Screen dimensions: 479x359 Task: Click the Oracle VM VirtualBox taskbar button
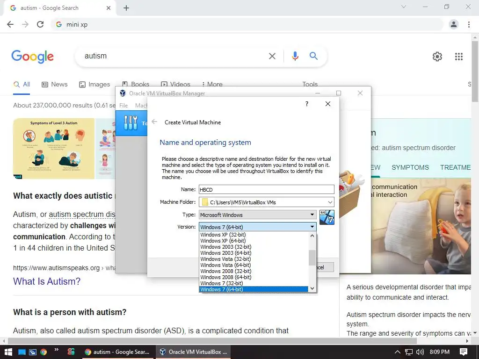click(194, 352)
